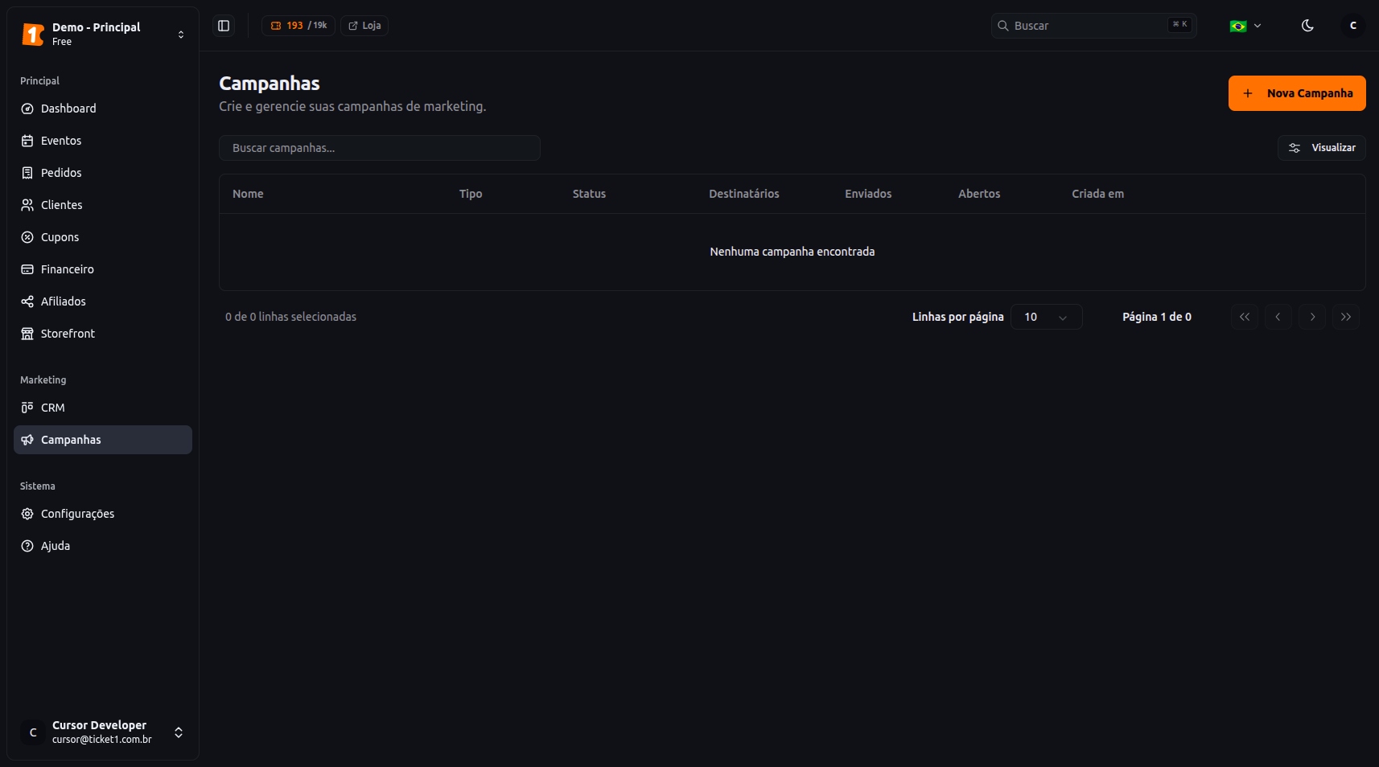The height and width of the screenshot is (767, 1379).
Task: Click the dark mode moon icon
Action: coord(1307,26)
